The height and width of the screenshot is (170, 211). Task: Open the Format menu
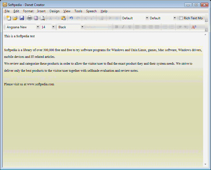28,11
